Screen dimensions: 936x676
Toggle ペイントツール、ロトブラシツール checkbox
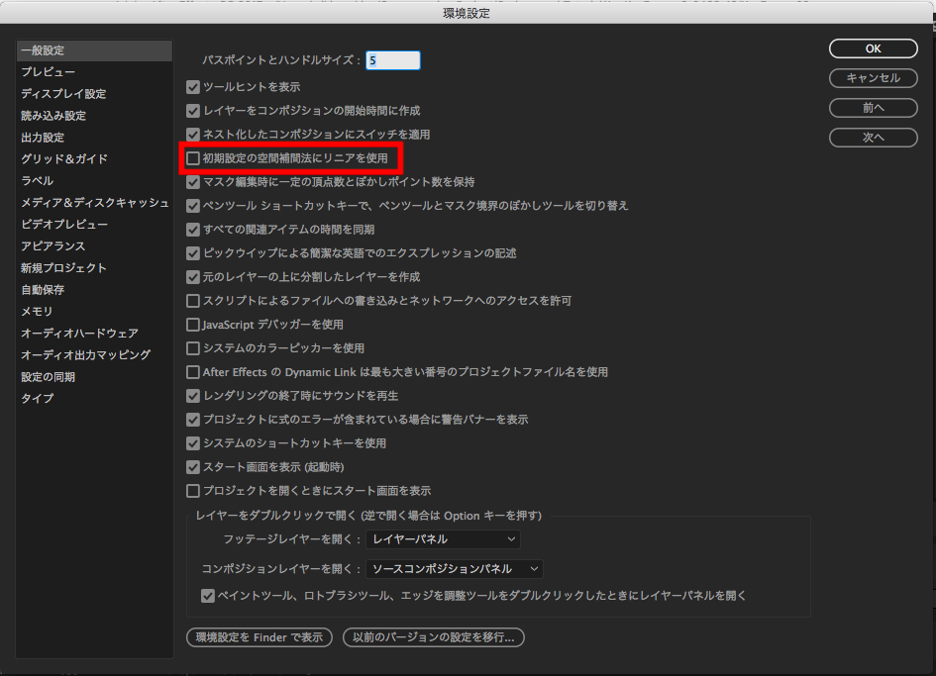[x=208, y=596]
